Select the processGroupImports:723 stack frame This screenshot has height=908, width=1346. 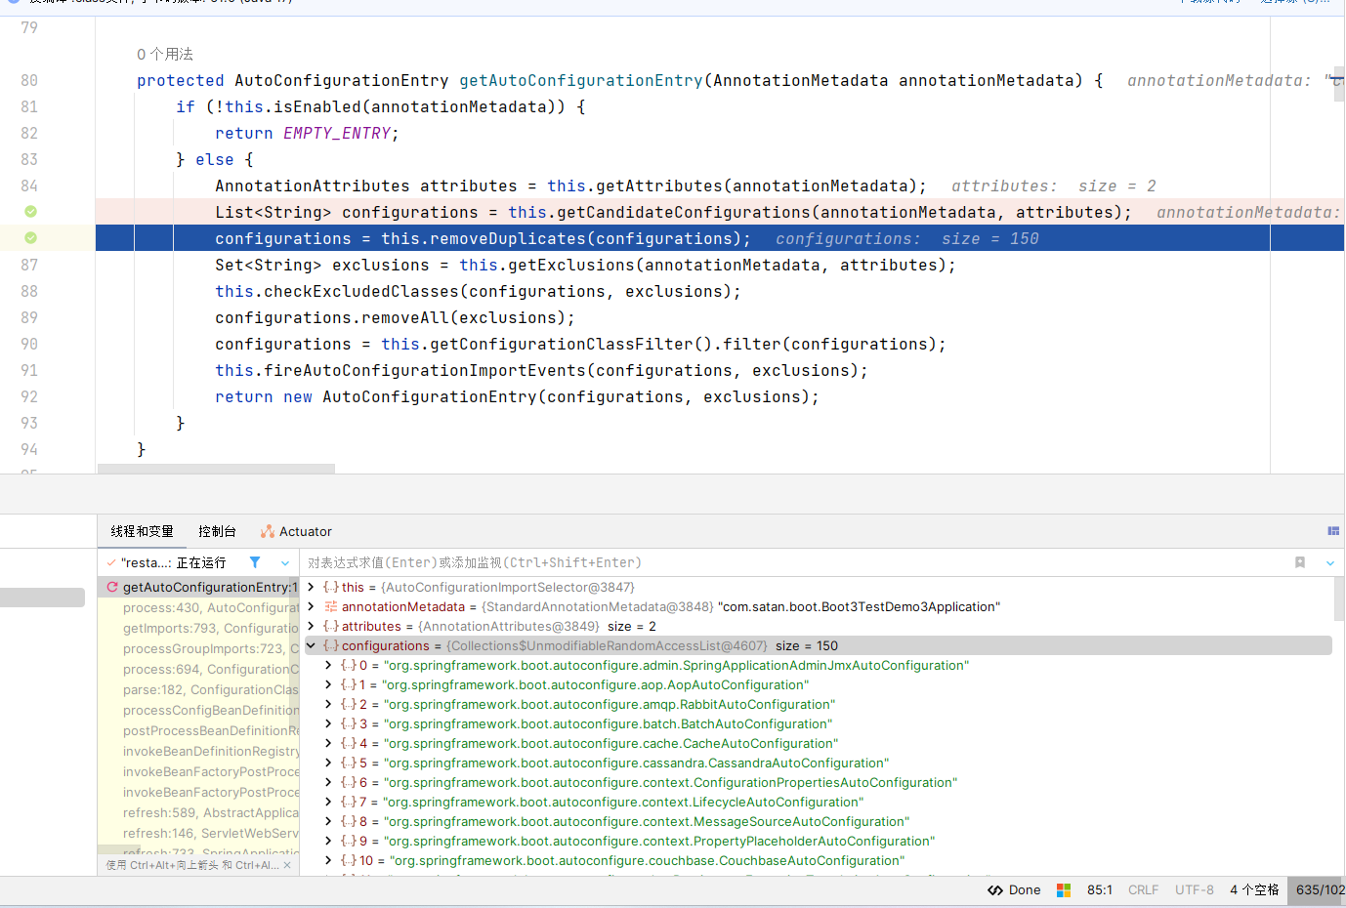click(x=198, y=648)
